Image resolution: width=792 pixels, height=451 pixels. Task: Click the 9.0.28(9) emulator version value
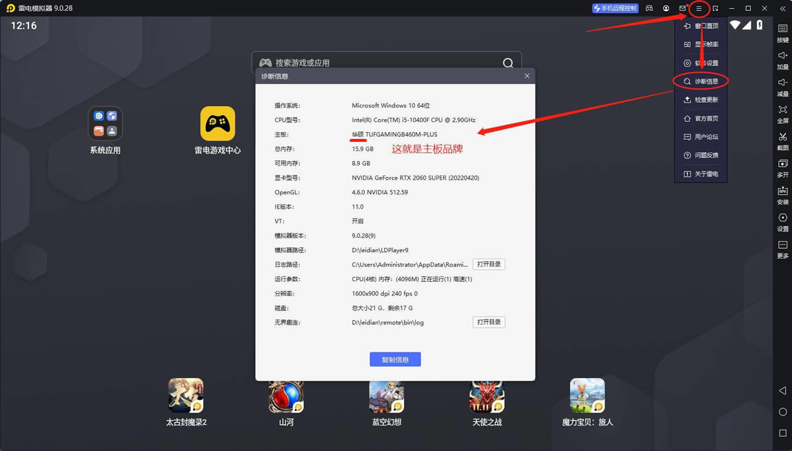click(x=363, y=235)
